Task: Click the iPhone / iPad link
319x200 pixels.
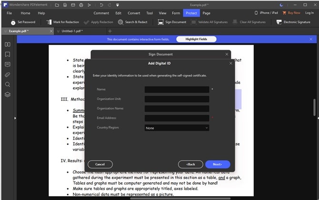Action: tap(266, 13)
